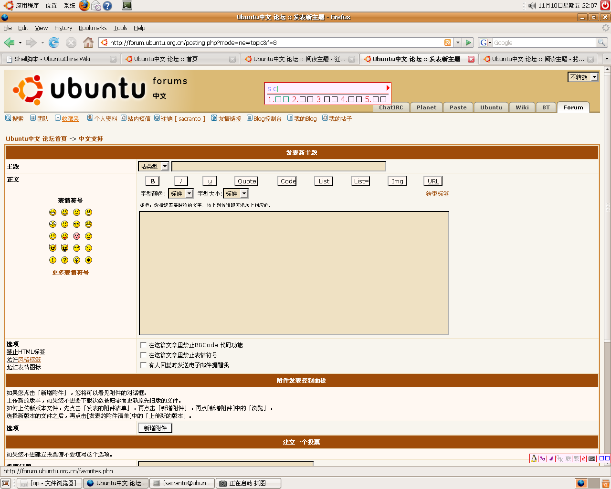This screenshot has width=611, height=489.
Task: Click the subject title input field
Action: click(x=279, y=166)
